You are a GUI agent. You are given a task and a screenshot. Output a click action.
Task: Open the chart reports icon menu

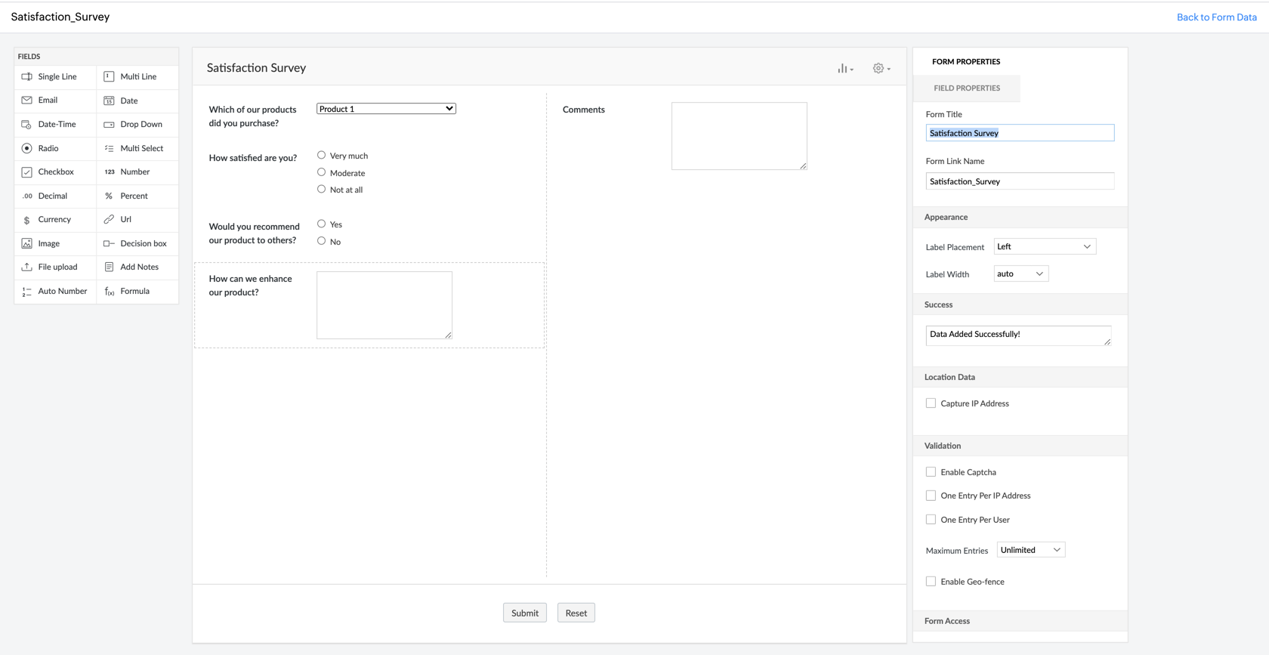coord(845,68)
